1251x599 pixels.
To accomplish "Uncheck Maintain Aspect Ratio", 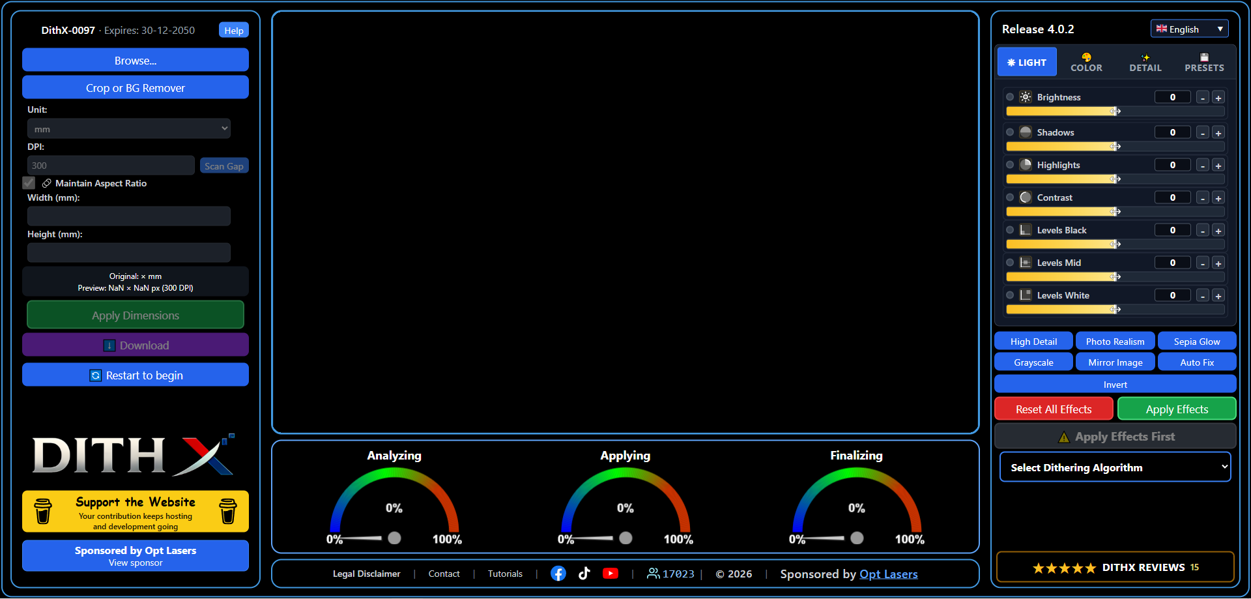I will 29,183.
